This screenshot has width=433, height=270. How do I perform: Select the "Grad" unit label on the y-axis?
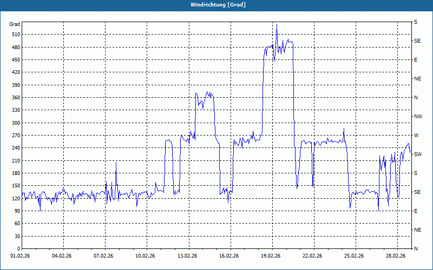click(15, 24)
